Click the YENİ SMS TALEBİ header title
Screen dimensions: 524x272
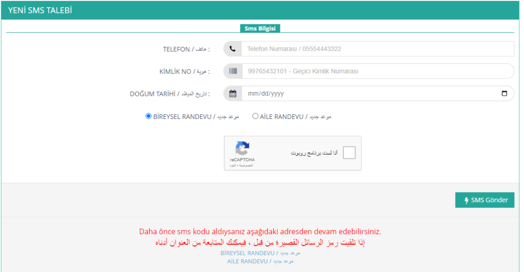[x=39, y=11]
